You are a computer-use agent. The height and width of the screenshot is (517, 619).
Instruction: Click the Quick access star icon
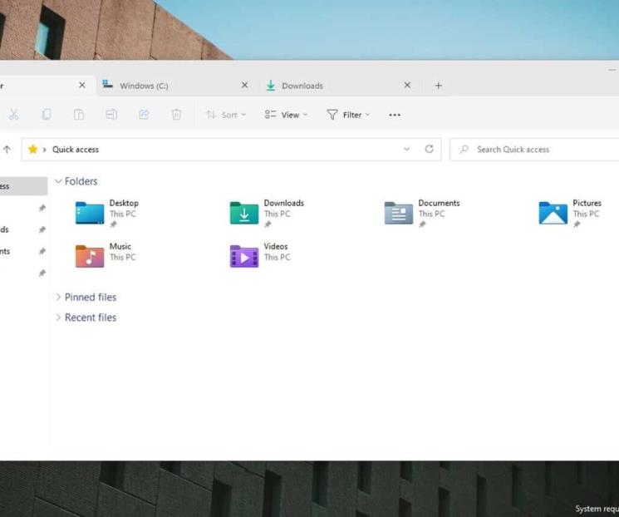32,150
